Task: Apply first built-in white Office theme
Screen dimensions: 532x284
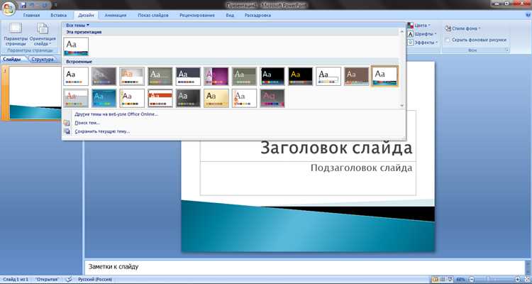Action: coord(76,76)
